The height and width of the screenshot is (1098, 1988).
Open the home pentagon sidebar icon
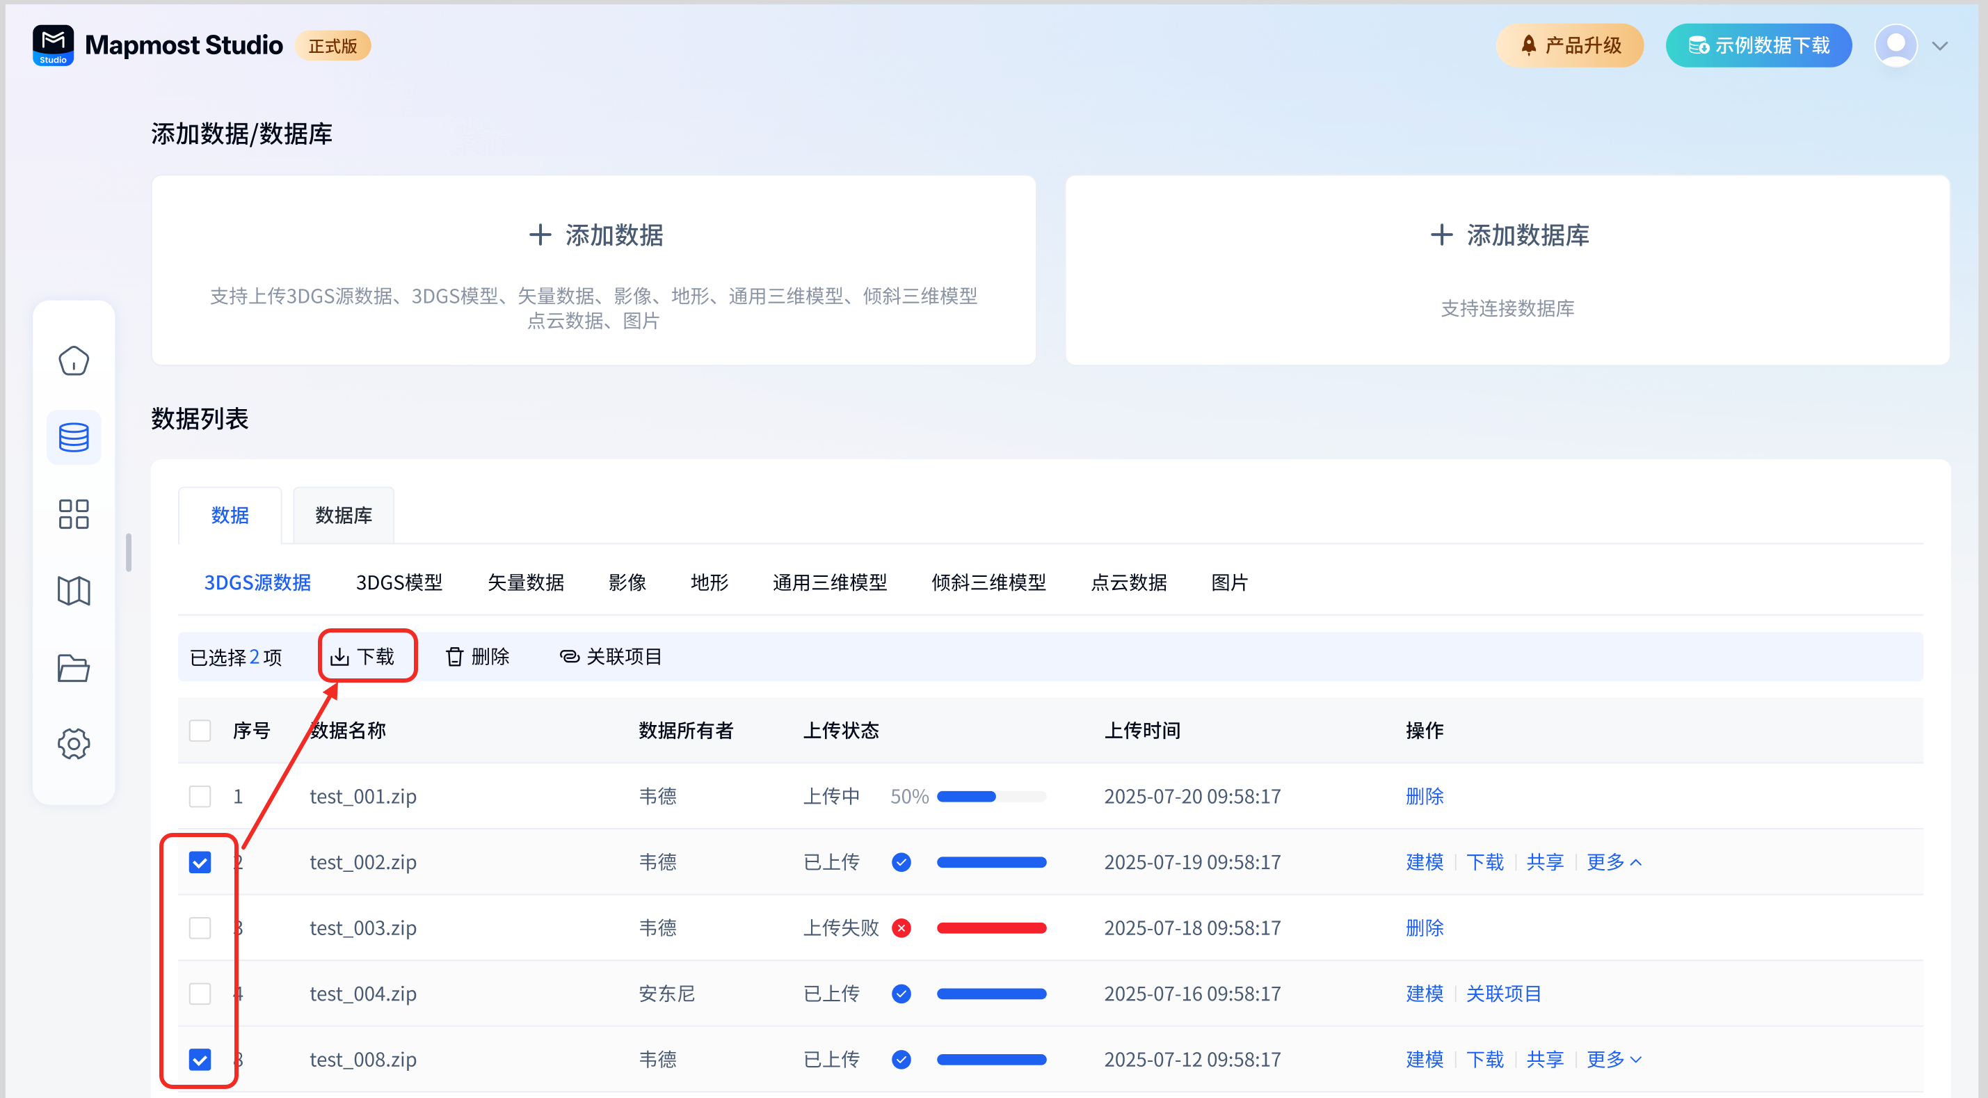point(73,360)
